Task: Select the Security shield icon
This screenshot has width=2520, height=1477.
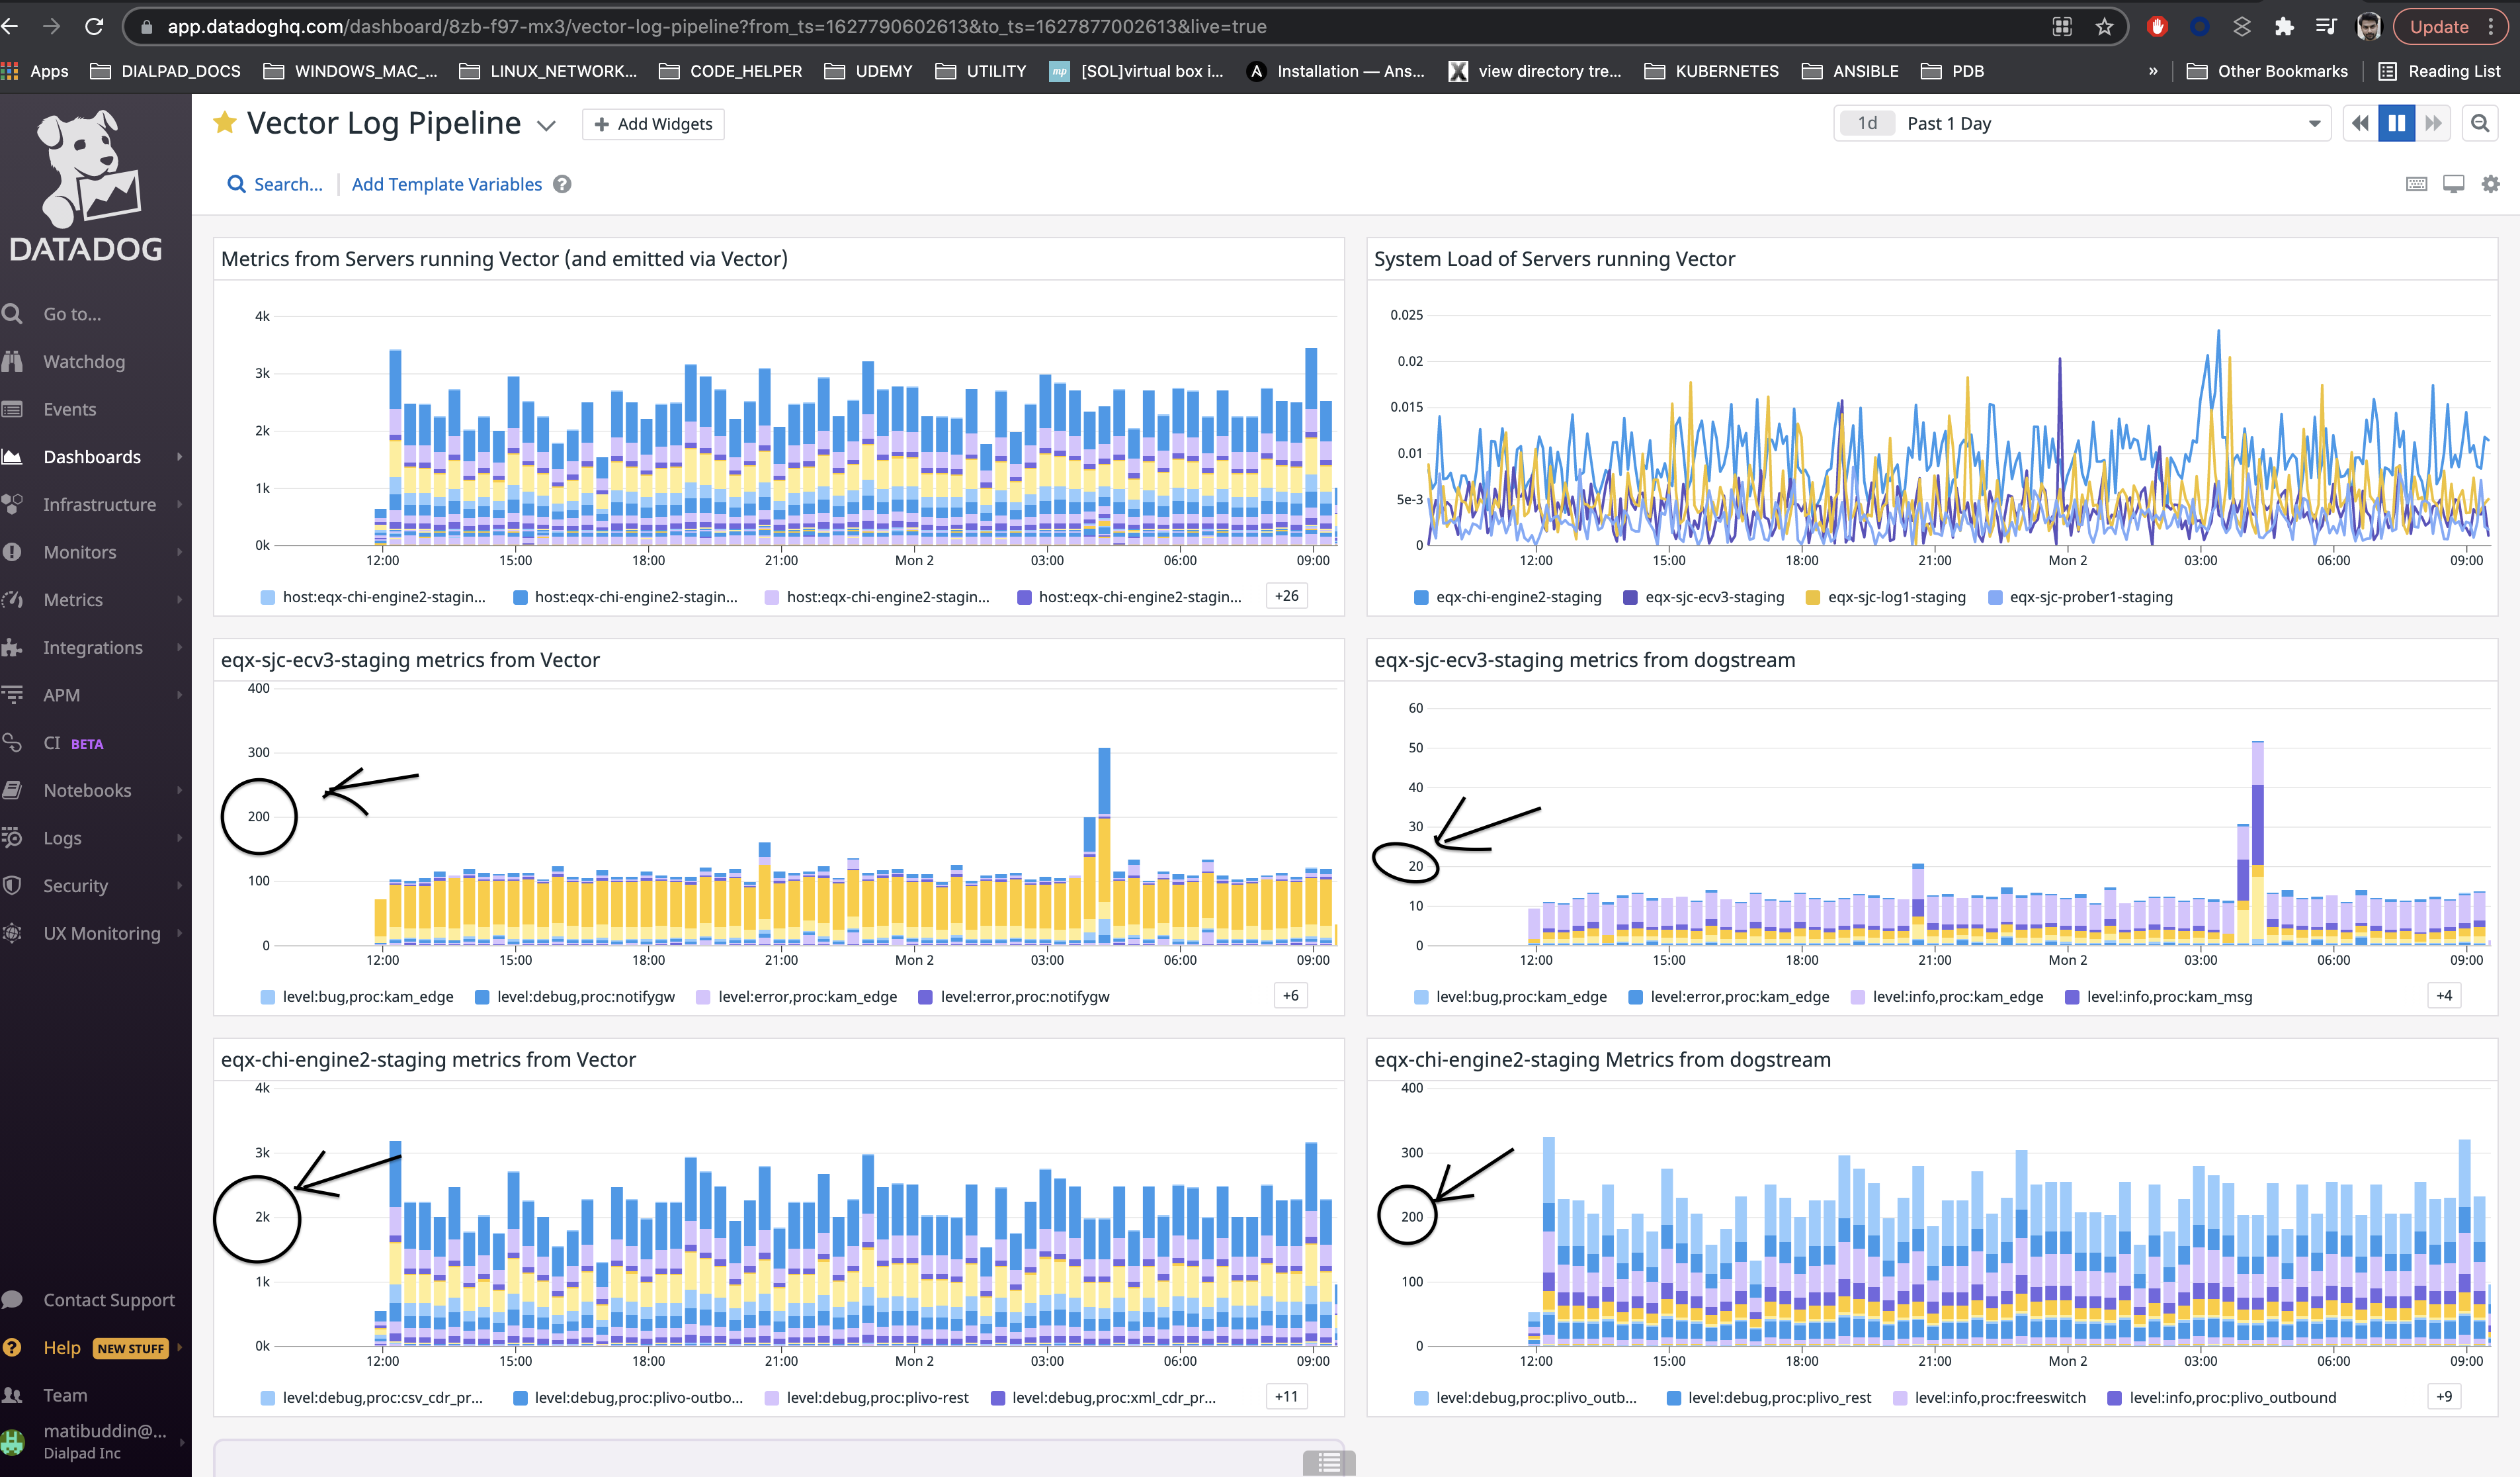Action: pyautogui.click(x=14, y=885)
